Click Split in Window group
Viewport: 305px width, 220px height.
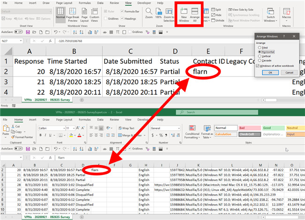pyautogui.click(x=216, y=9)
